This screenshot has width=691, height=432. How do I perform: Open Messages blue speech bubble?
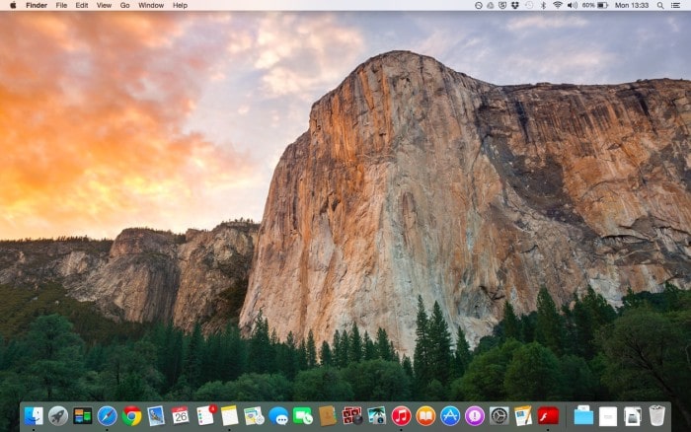coord(278,415)
